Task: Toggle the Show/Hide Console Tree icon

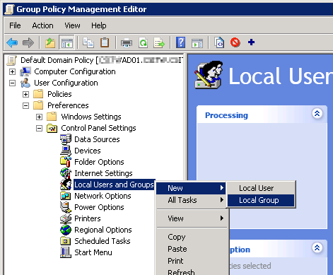Action: coord(67,42)
